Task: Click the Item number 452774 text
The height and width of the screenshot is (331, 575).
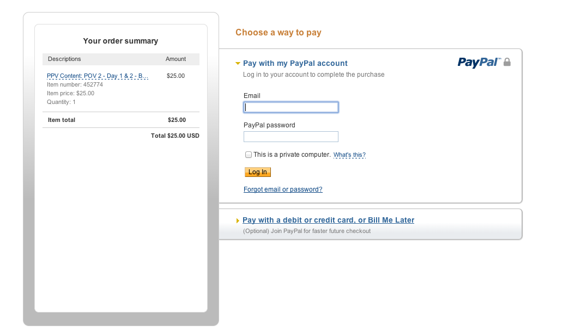Action: click(x=75, y=84)
